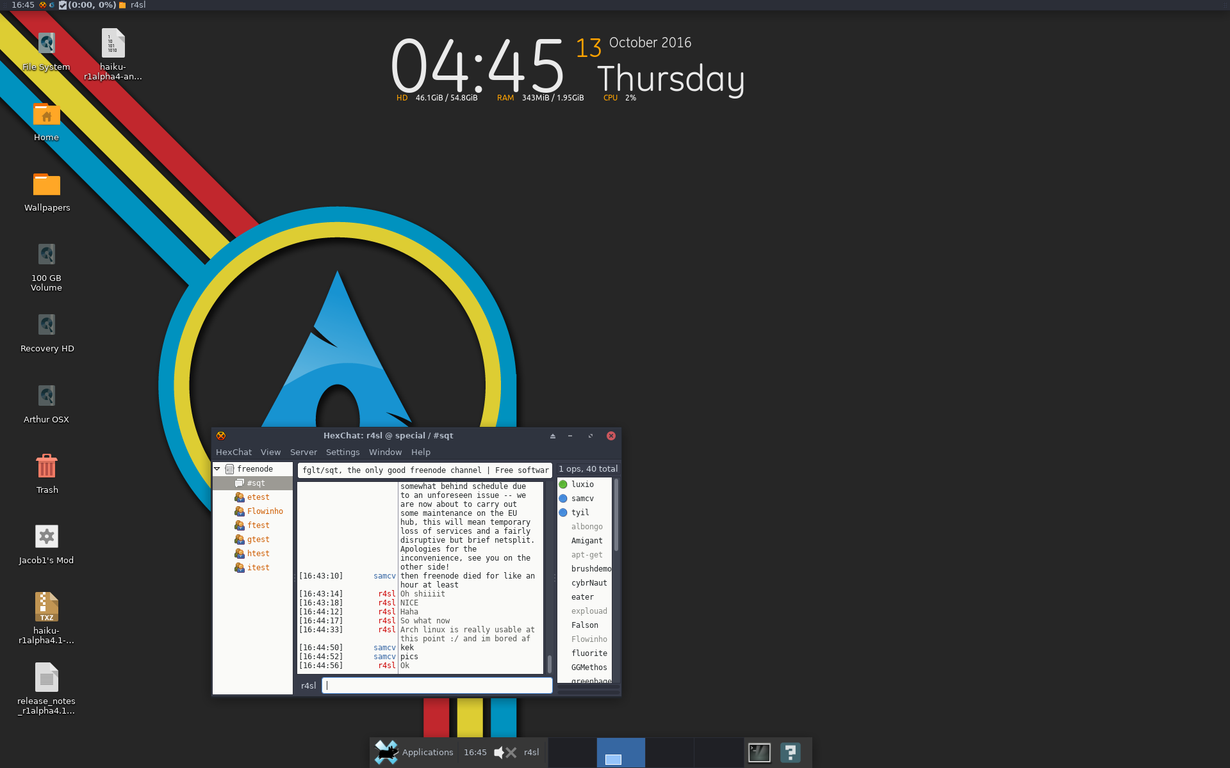Click the blue swirl tray icon in top panel

tap(52, 5)
